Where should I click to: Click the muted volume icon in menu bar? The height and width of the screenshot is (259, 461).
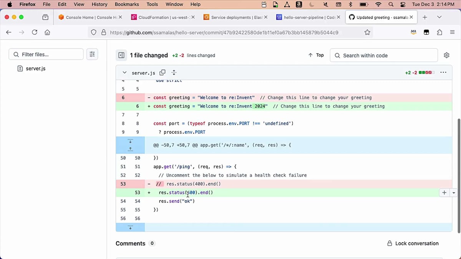coord(326,4)
